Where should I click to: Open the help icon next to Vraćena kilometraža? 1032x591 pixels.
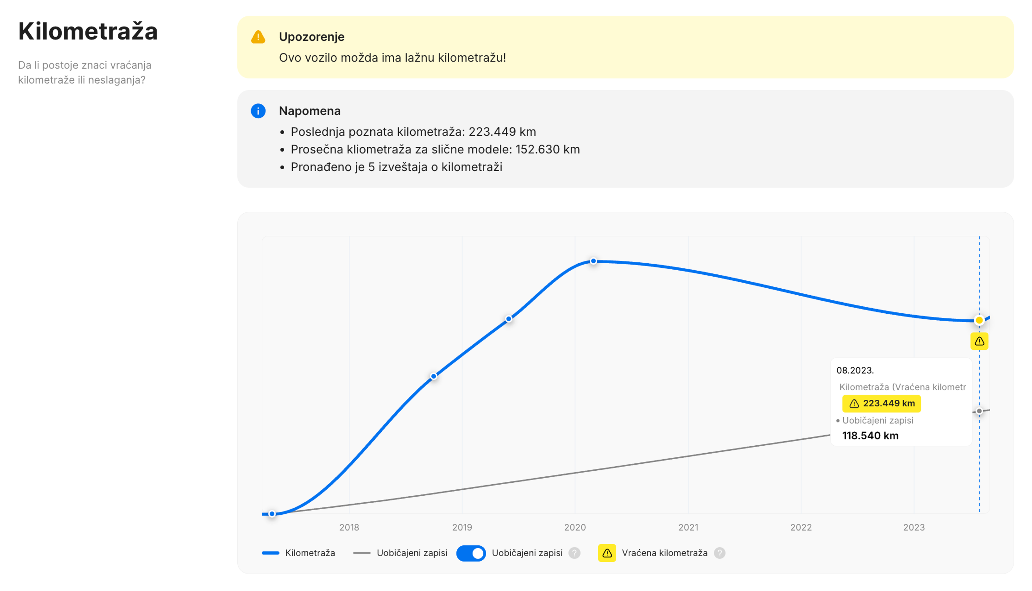pyautogui.click(x=720, y=553)
